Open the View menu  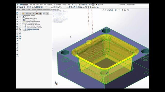point(37,5)
